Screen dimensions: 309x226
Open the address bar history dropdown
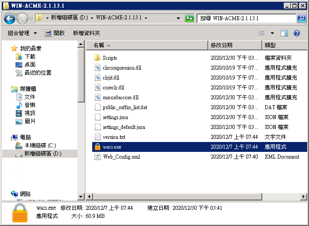pyautogui.click(x=179, y=18)
